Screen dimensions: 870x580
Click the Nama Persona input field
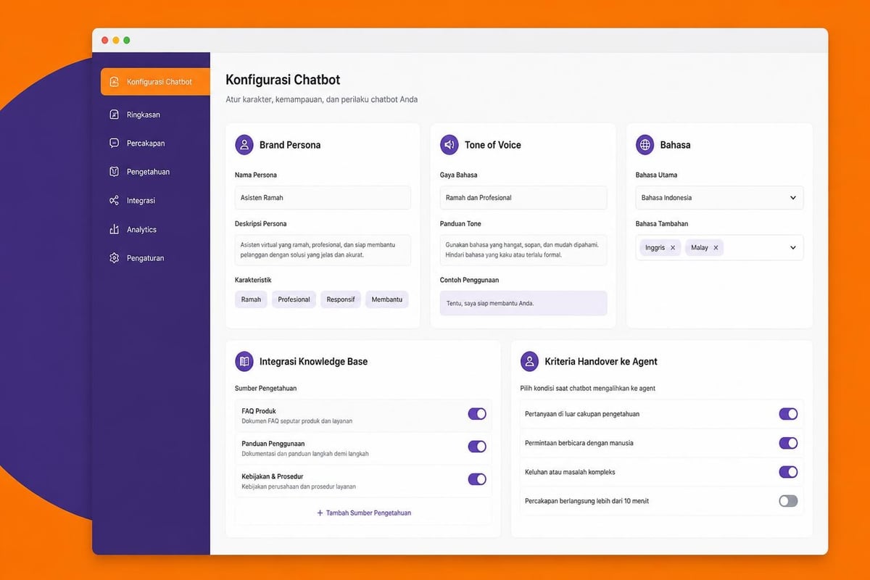click(323, 198)
